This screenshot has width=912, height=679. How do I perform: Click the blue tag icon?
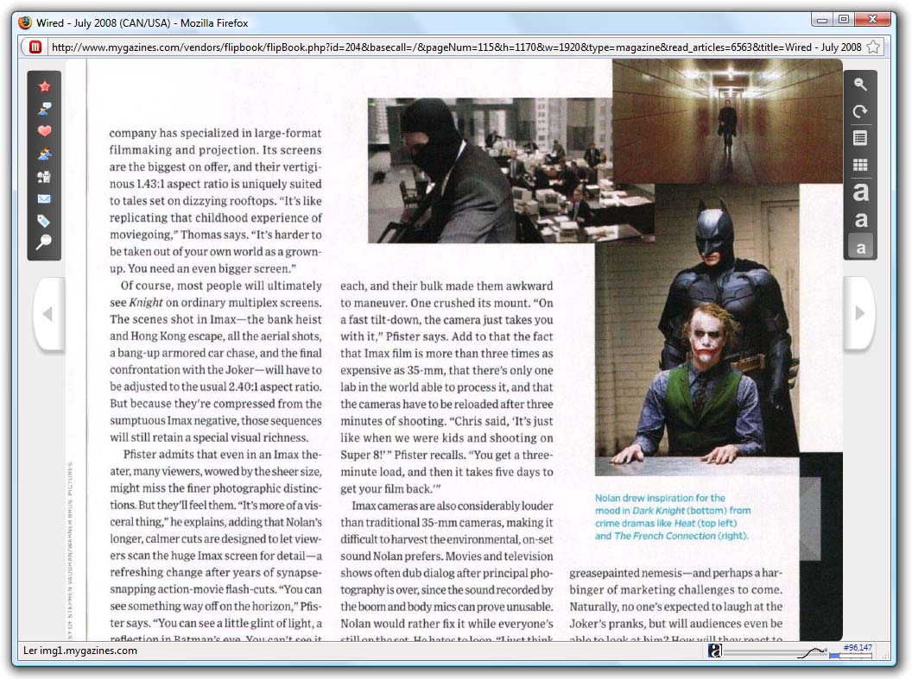44,221
